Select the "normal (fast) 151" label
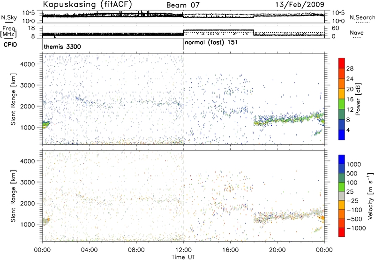 [x=211, y=42]
